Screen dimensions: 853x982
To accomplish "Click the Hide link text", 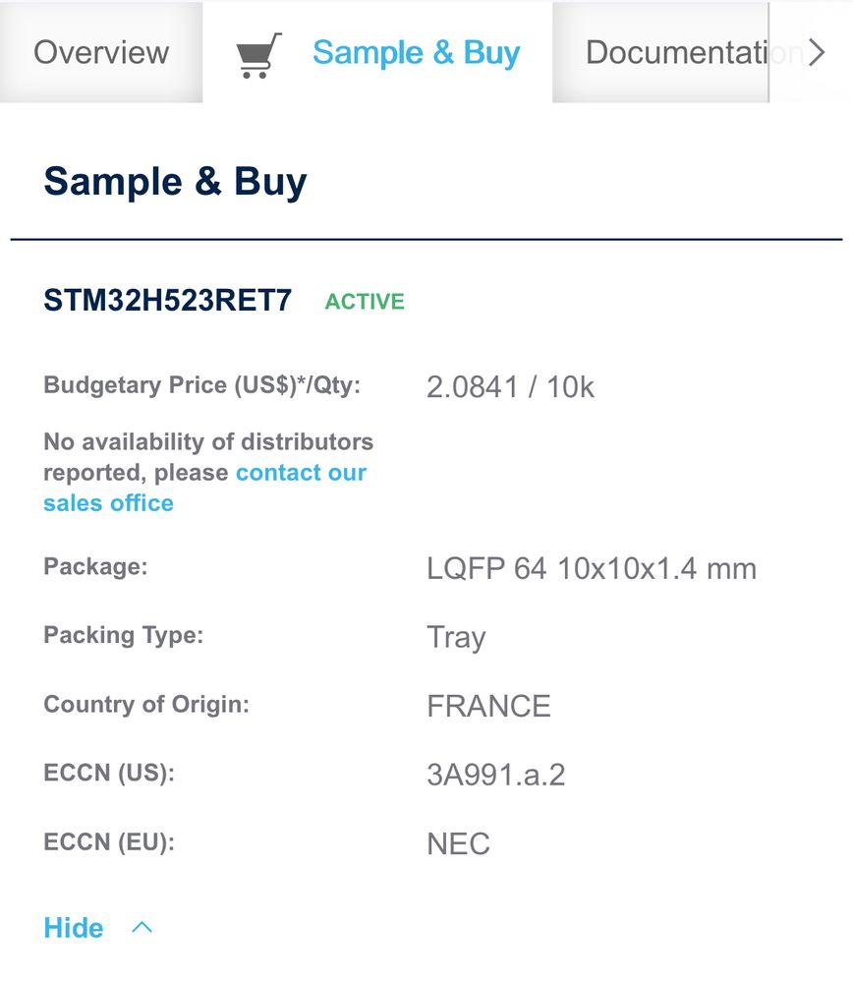I will [74, 928].
